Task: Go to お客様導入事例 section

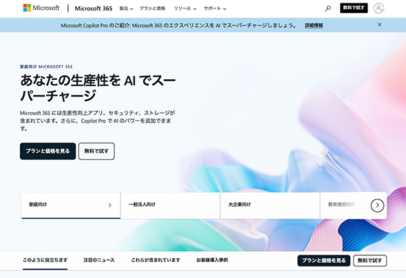Action: click(x=212, y=260)
